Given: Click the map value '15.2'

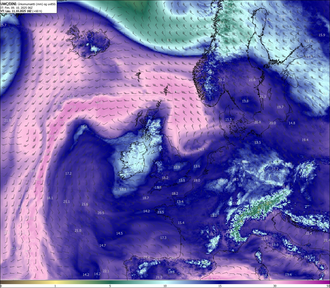Looking at the screenshot, I should (x=275, y=169).
